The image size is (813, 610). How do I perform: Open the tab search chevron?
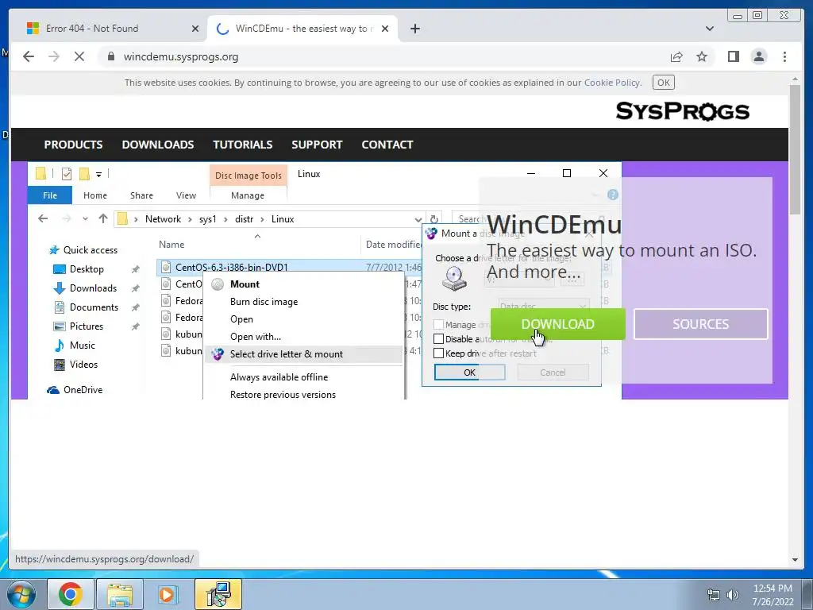click(x=709, y=29)
